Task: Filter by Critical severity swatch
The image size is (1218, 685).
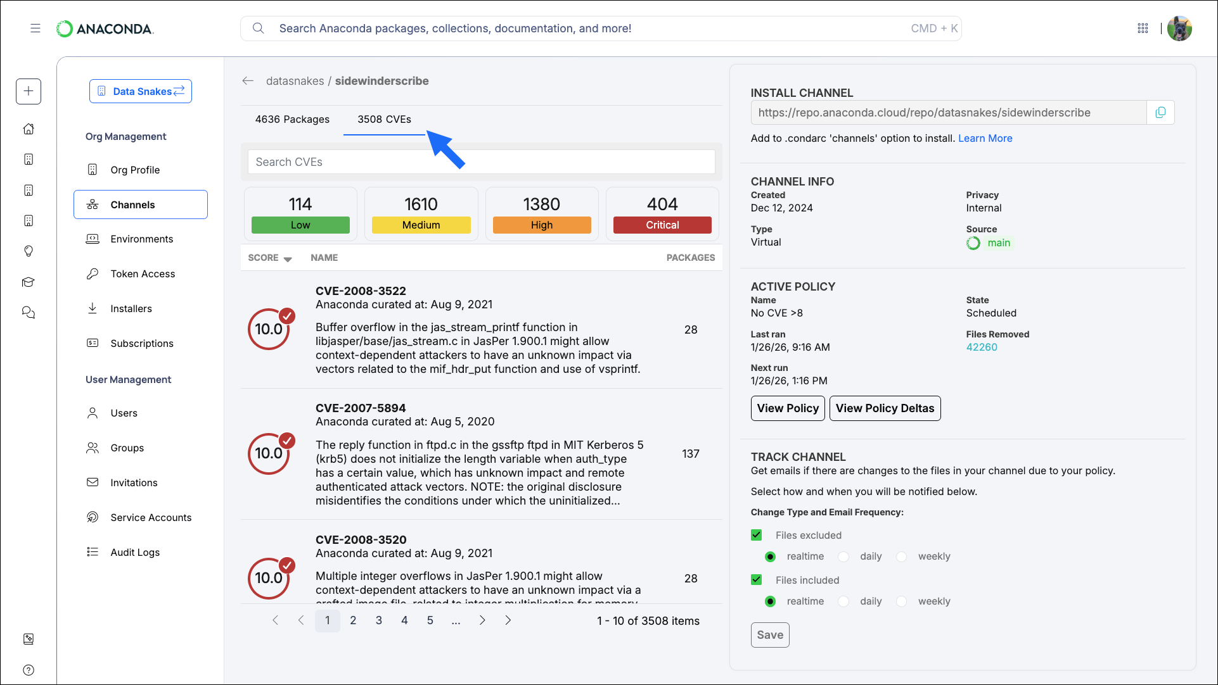Action: point(662,225)
